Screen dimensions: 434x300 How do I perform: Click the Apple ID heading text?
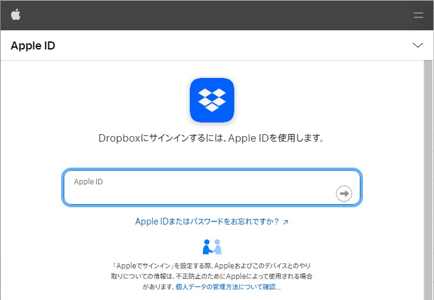(x=33, y=45)
